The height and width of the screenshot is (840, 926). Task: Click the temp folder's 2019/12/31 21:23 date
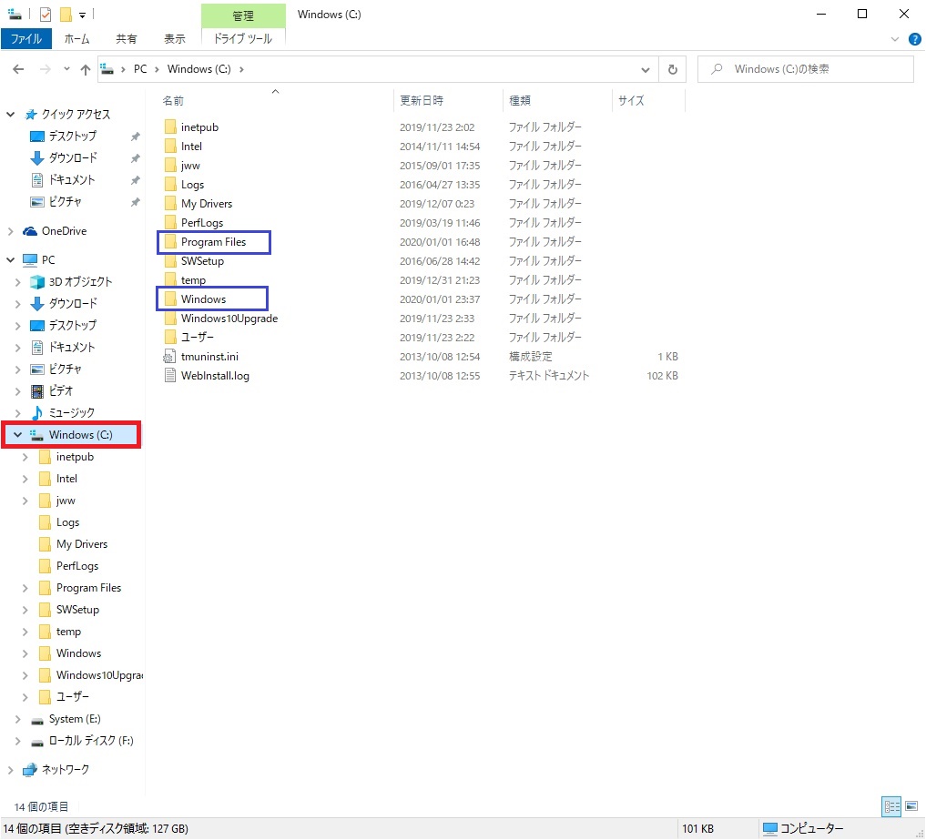(440, 280)
